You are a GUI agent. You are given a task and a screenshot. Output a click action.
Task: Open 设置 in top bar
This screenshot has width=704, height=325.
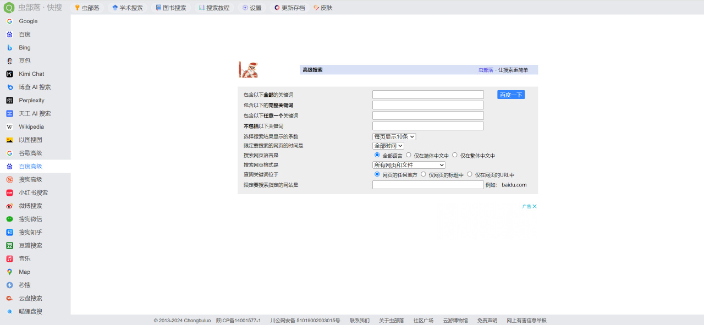tap(252, 8)
